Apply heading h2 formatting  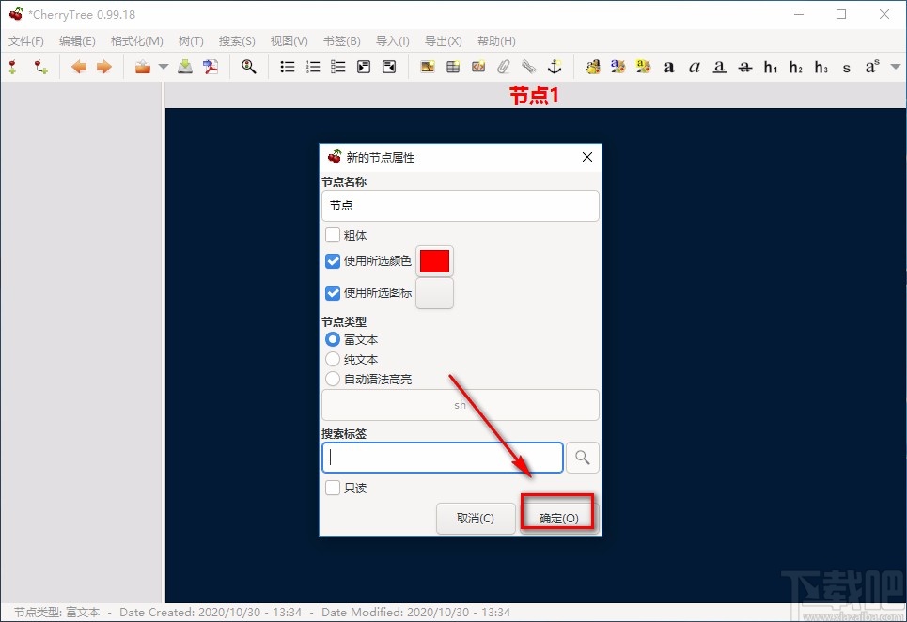pos(796,68)
